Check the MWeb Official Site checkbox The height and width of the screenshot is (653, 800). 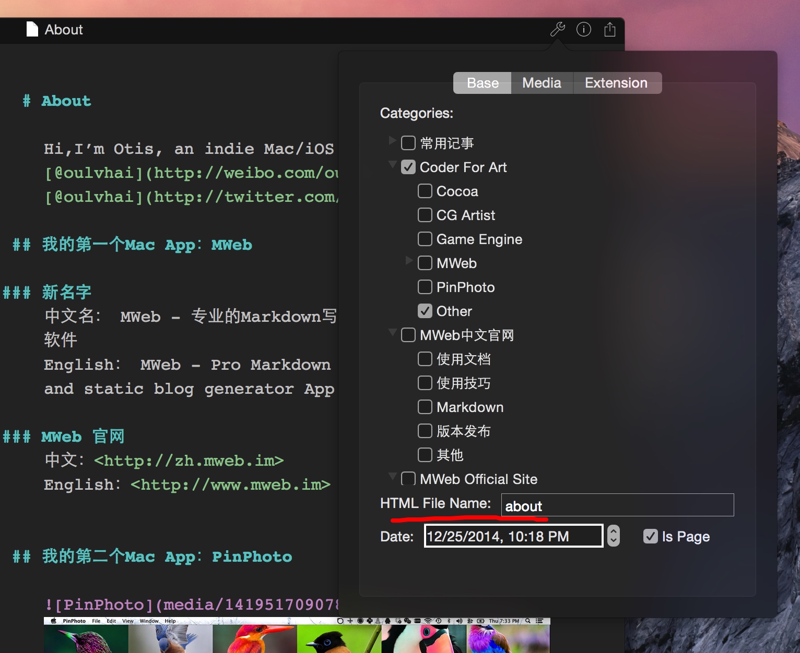[x=408, y=478]
